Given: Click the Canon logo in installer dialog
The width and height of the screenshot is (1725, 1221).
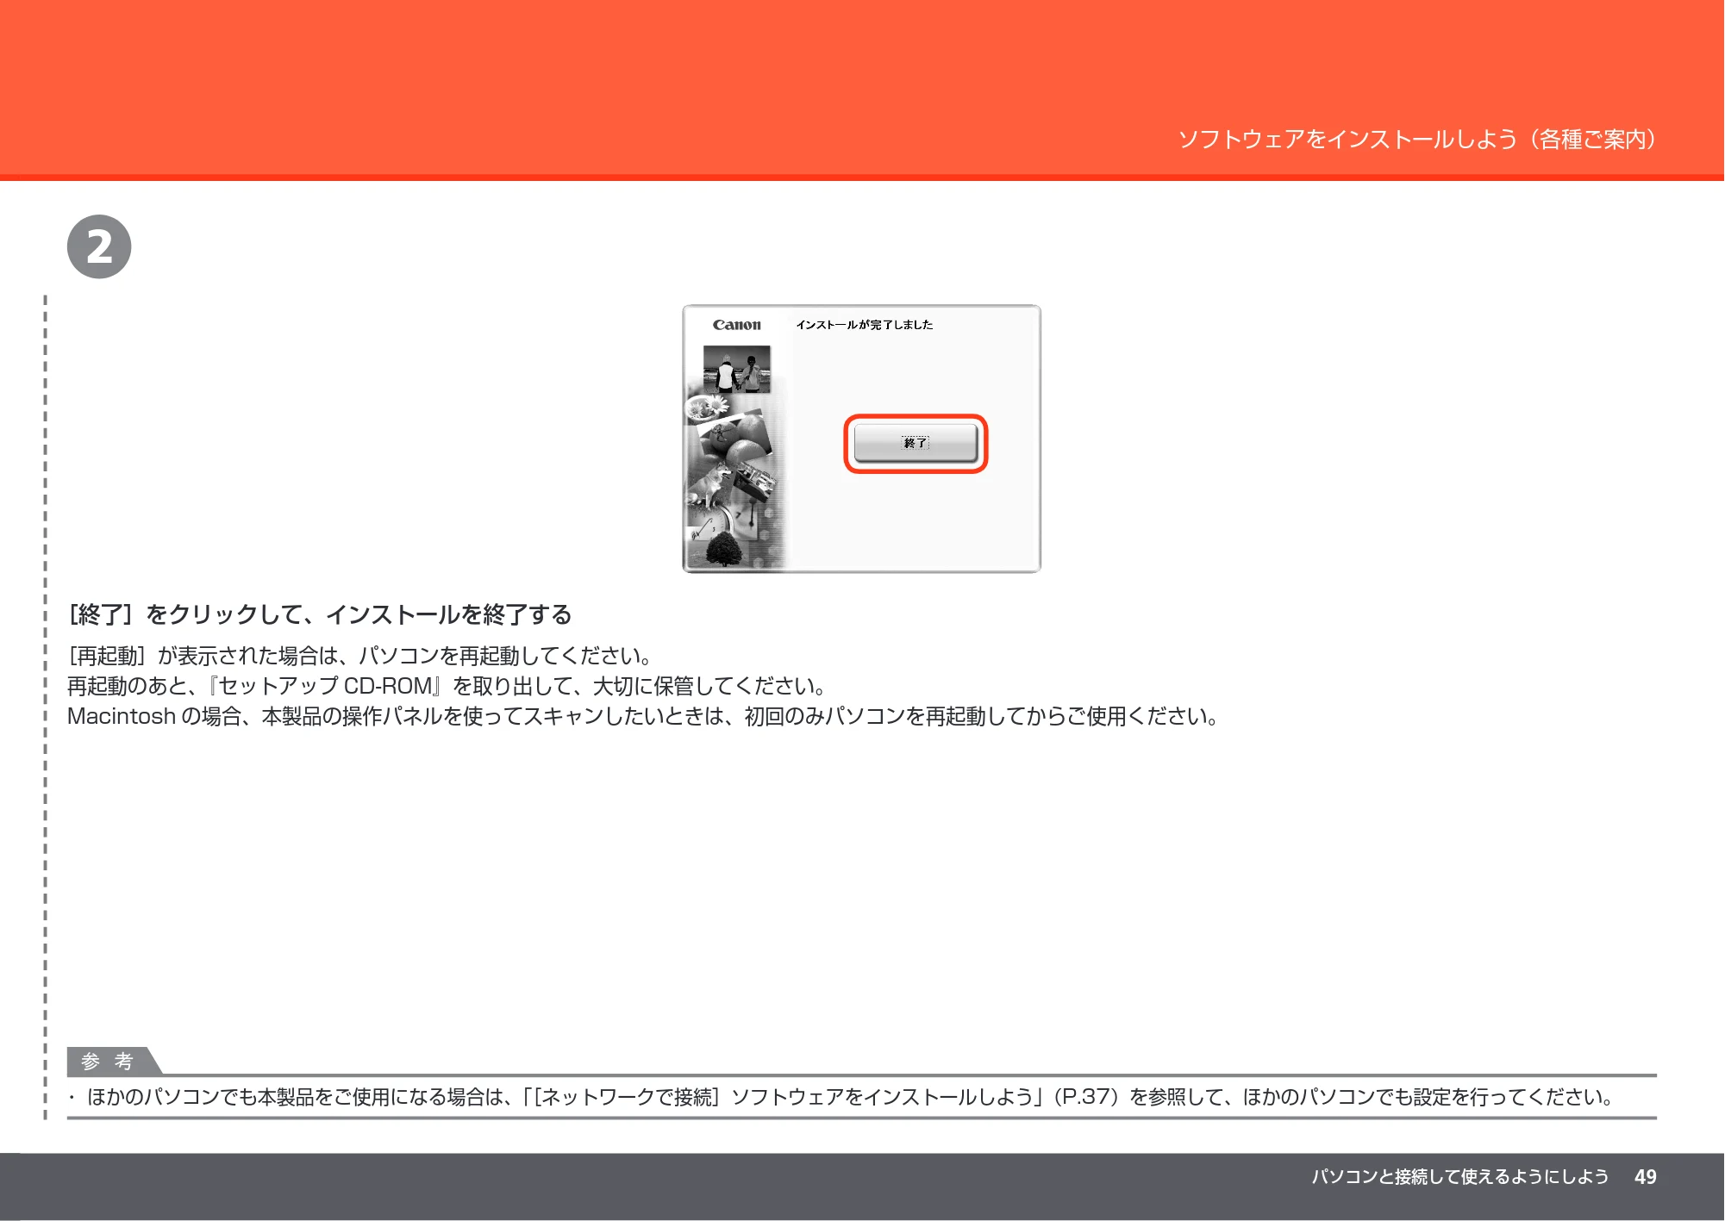Looking at the screenshot, I should pyautogui.click(x=737, y=325).
